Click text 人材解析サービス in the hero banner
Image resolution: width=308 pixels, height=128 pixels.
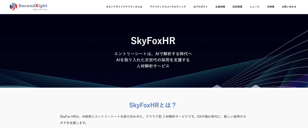tap(153, 66)
